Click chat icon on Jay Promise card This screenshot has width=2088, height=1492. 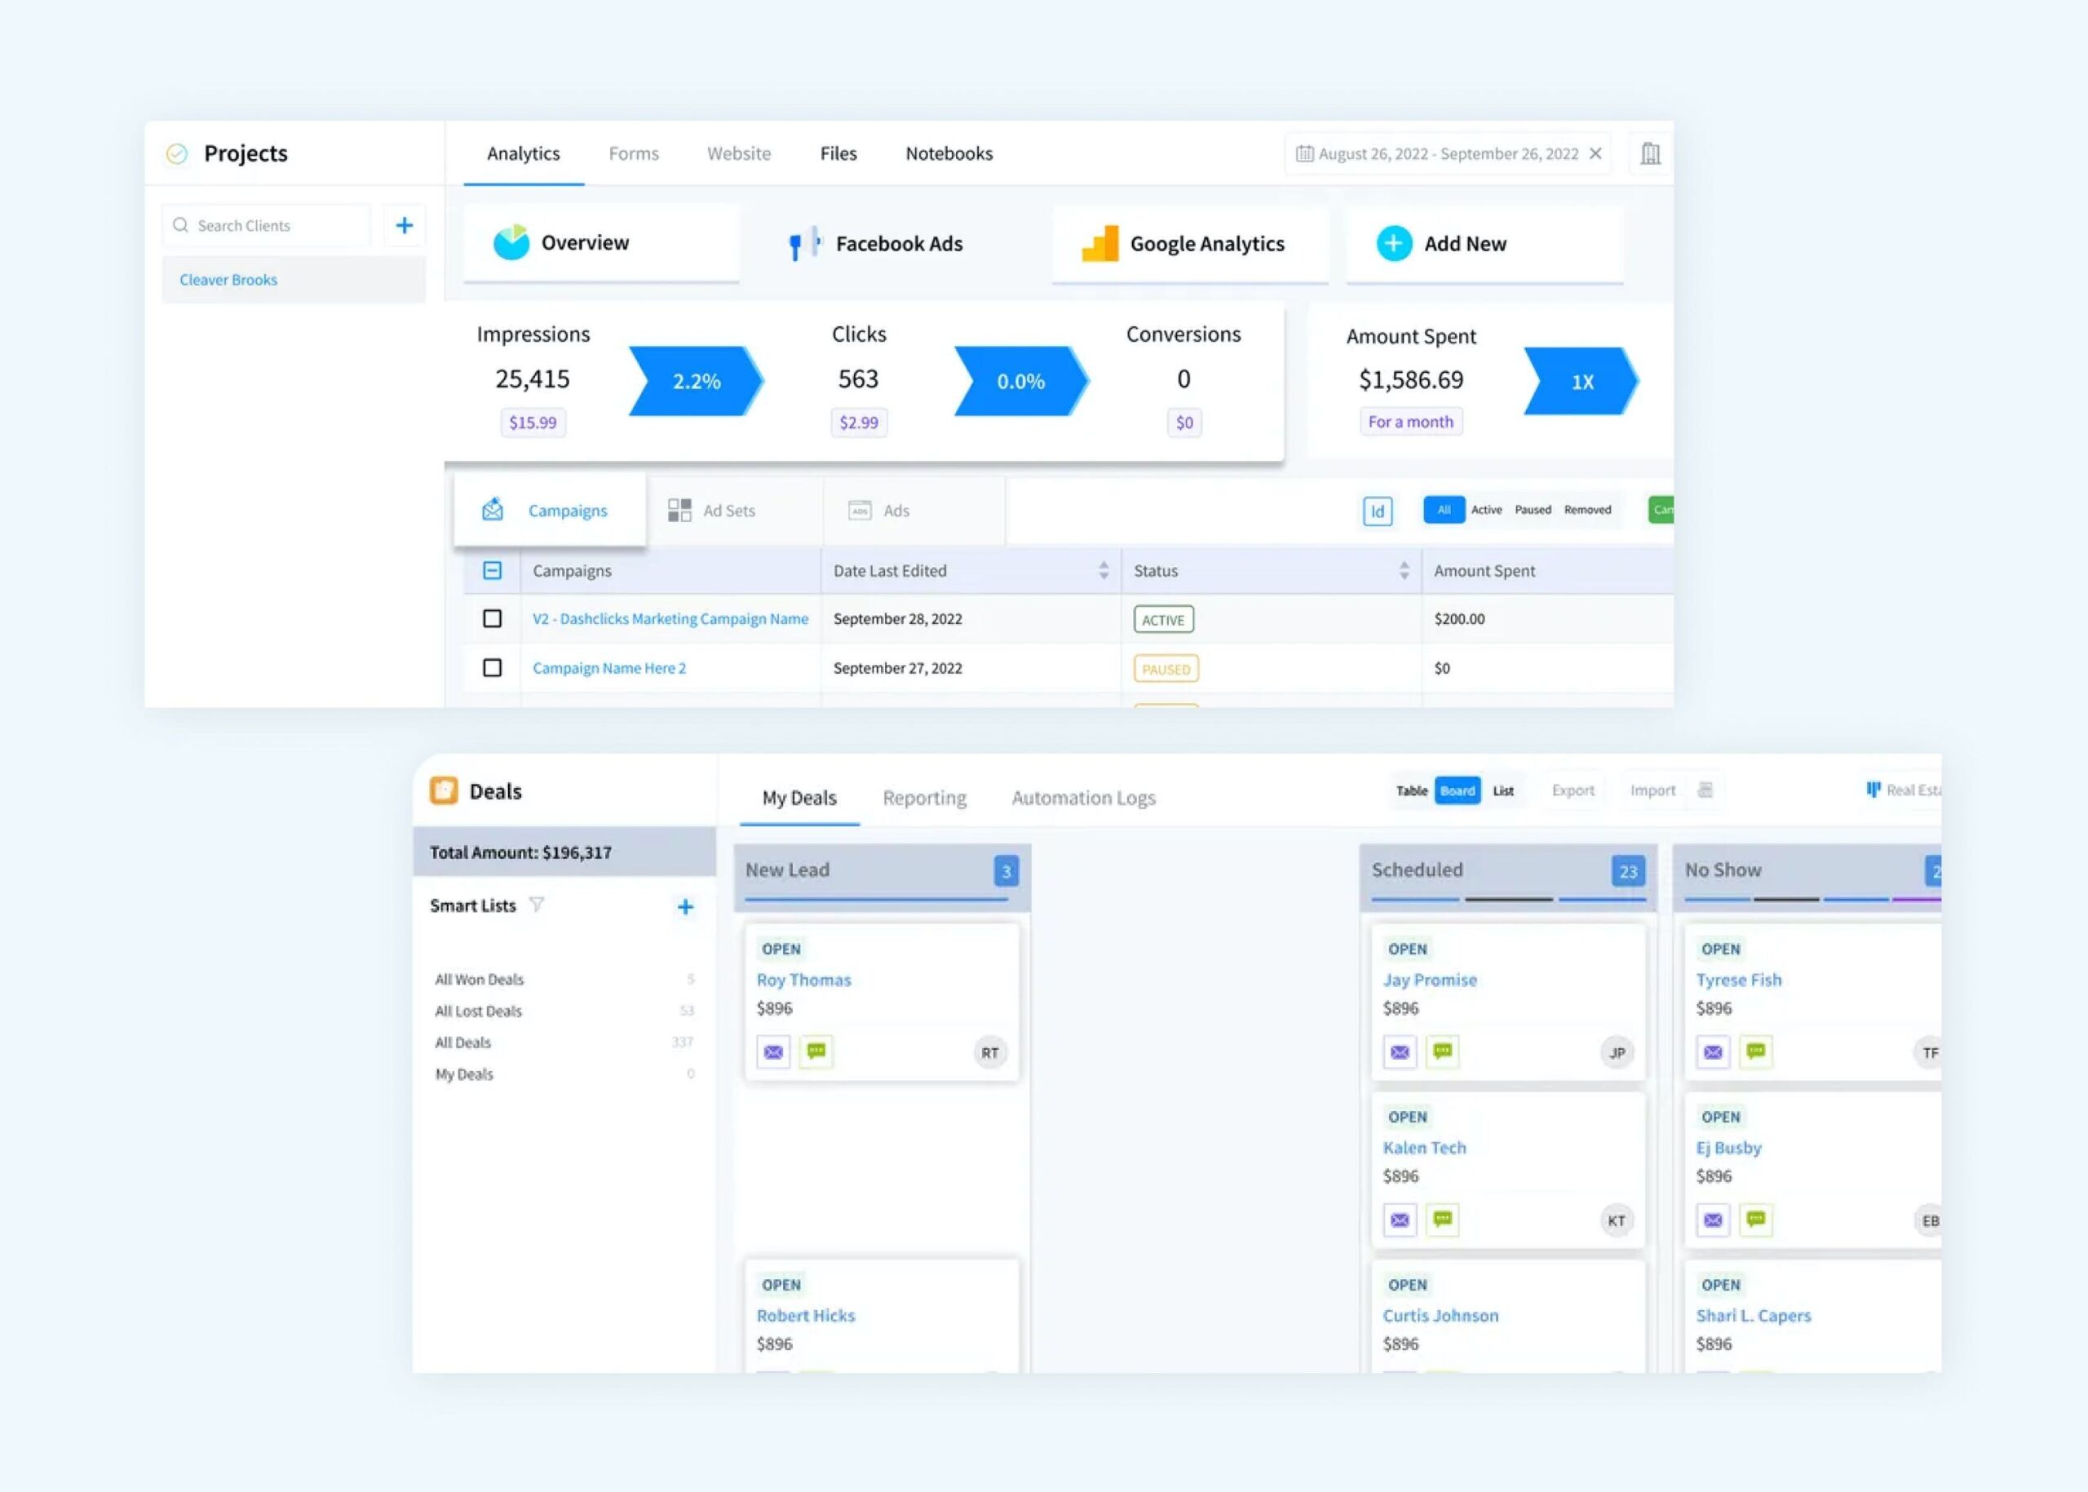(x=1442, y=1051)
